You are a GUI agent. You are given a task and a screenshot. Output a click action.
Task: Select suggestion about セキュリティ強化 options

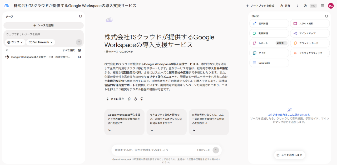(166, 122)
